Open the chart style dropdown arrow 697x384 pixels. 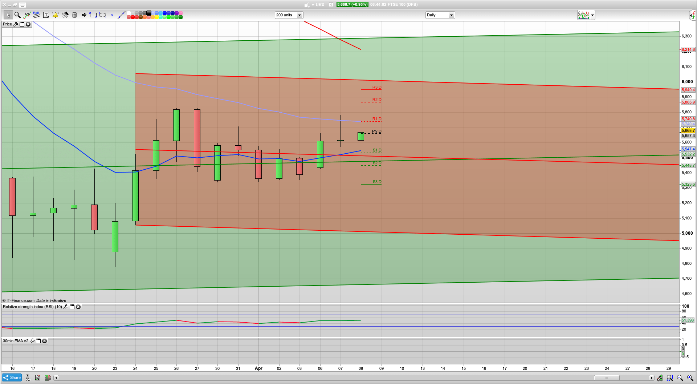point(593,15)
